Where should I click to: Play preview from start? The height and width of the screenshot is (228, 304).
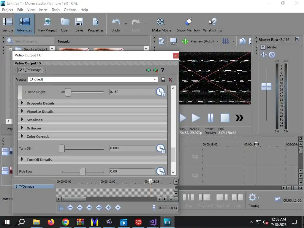[x=183, y=118]
